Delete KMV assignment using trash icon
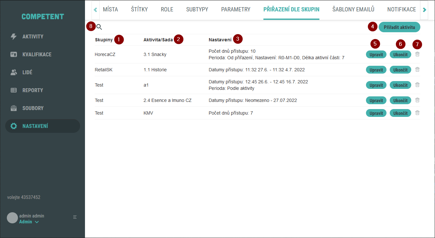This screenshot has height=238, width=435. pyautogui.click(x=417, y=113)
